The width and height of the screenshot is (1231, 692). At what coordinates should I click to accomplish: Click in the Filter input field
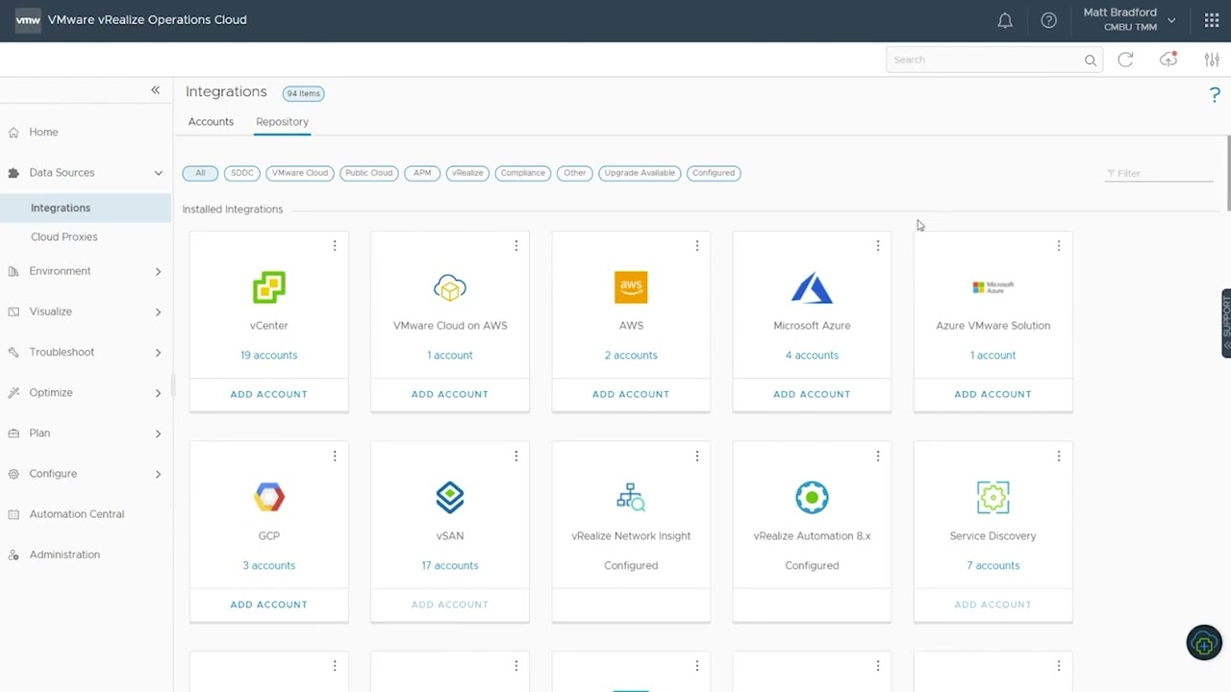pyautogui.click(x=1159, y=173)
